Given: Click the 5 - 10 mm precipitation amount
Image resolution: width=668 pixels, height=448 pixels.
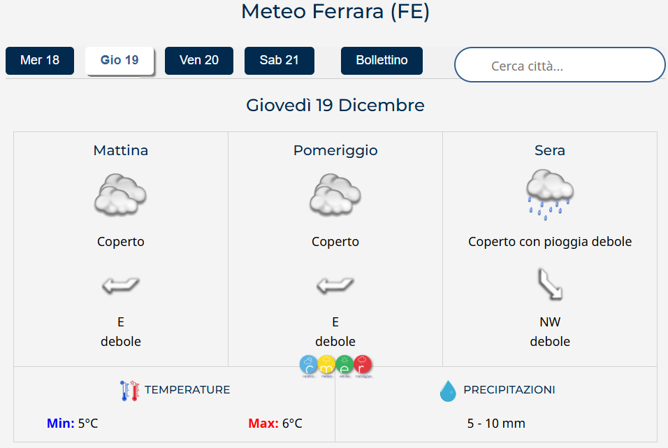Looking at the screenshot, I should [496, 424].
